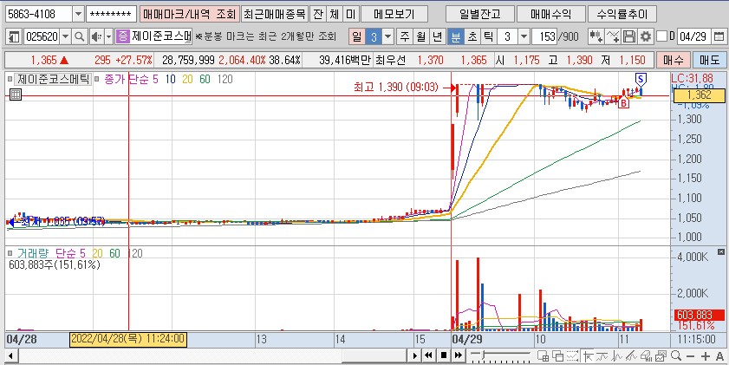Click the diagonal trendline drawing icon
729x365 pixels.
coord(632,356)
